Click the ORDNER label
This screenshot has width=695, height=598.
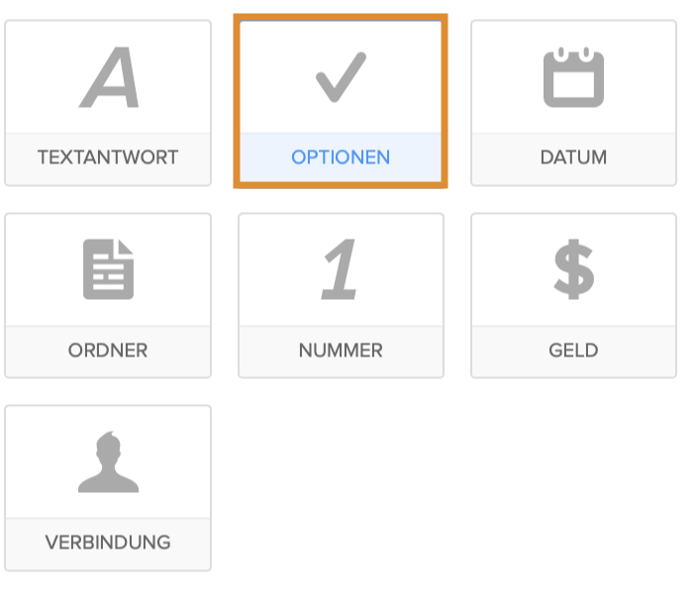coord(108,350)
